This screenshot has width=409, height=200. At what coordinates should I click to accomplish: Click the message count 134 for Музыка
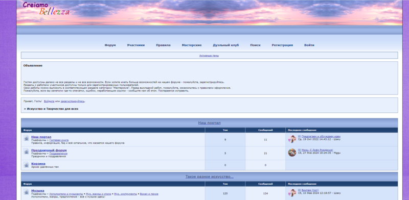coord(265,193)
